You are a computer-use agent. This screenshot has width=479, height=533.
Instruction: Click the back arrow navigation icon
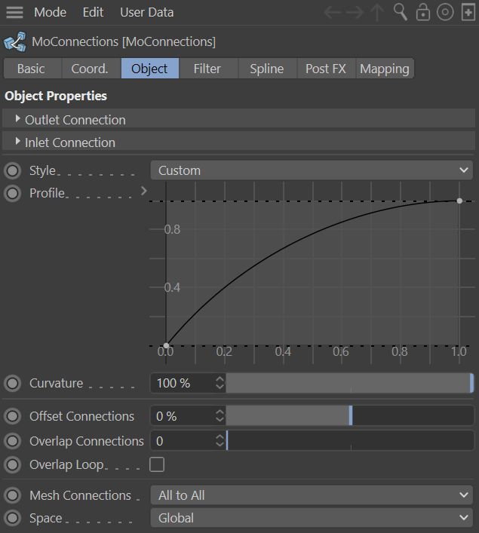tap(333, 13)
